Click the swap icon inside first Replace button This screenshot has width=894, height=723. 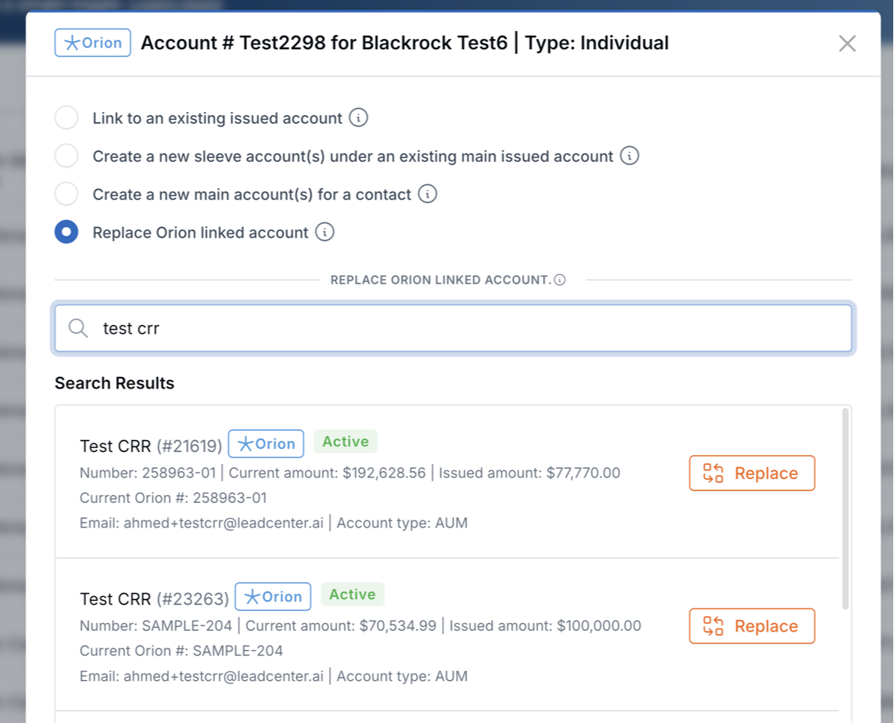pos(712,473)
